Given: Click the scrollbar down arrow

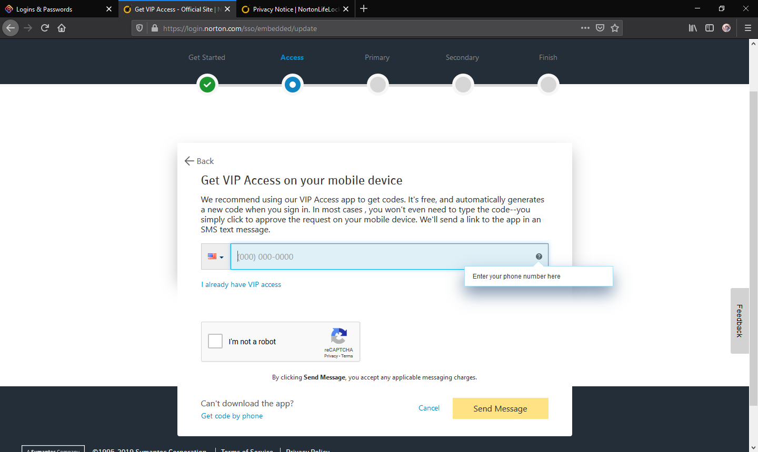Looking at the screenshot, I should pos(753,448).
